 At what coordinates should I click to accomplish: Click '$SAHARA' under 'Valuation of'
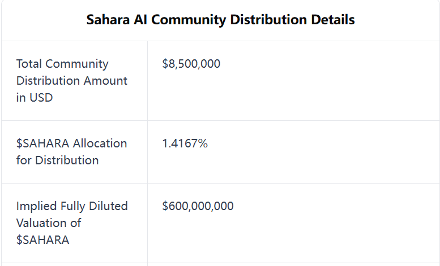[42, 240]
